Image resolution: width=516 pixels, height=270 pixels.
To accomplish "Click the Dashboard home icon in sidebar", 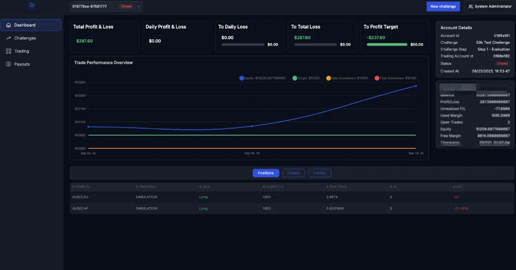I will point(9,25).
